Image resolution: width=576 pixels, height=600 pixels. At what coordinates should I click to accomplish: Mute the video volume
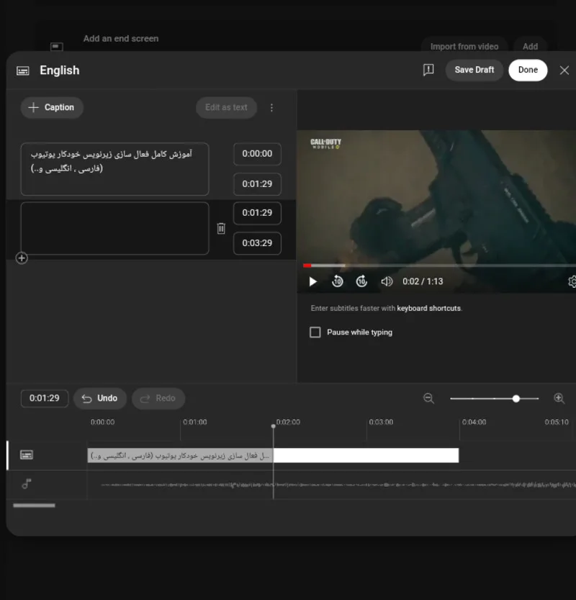(387, 281)
